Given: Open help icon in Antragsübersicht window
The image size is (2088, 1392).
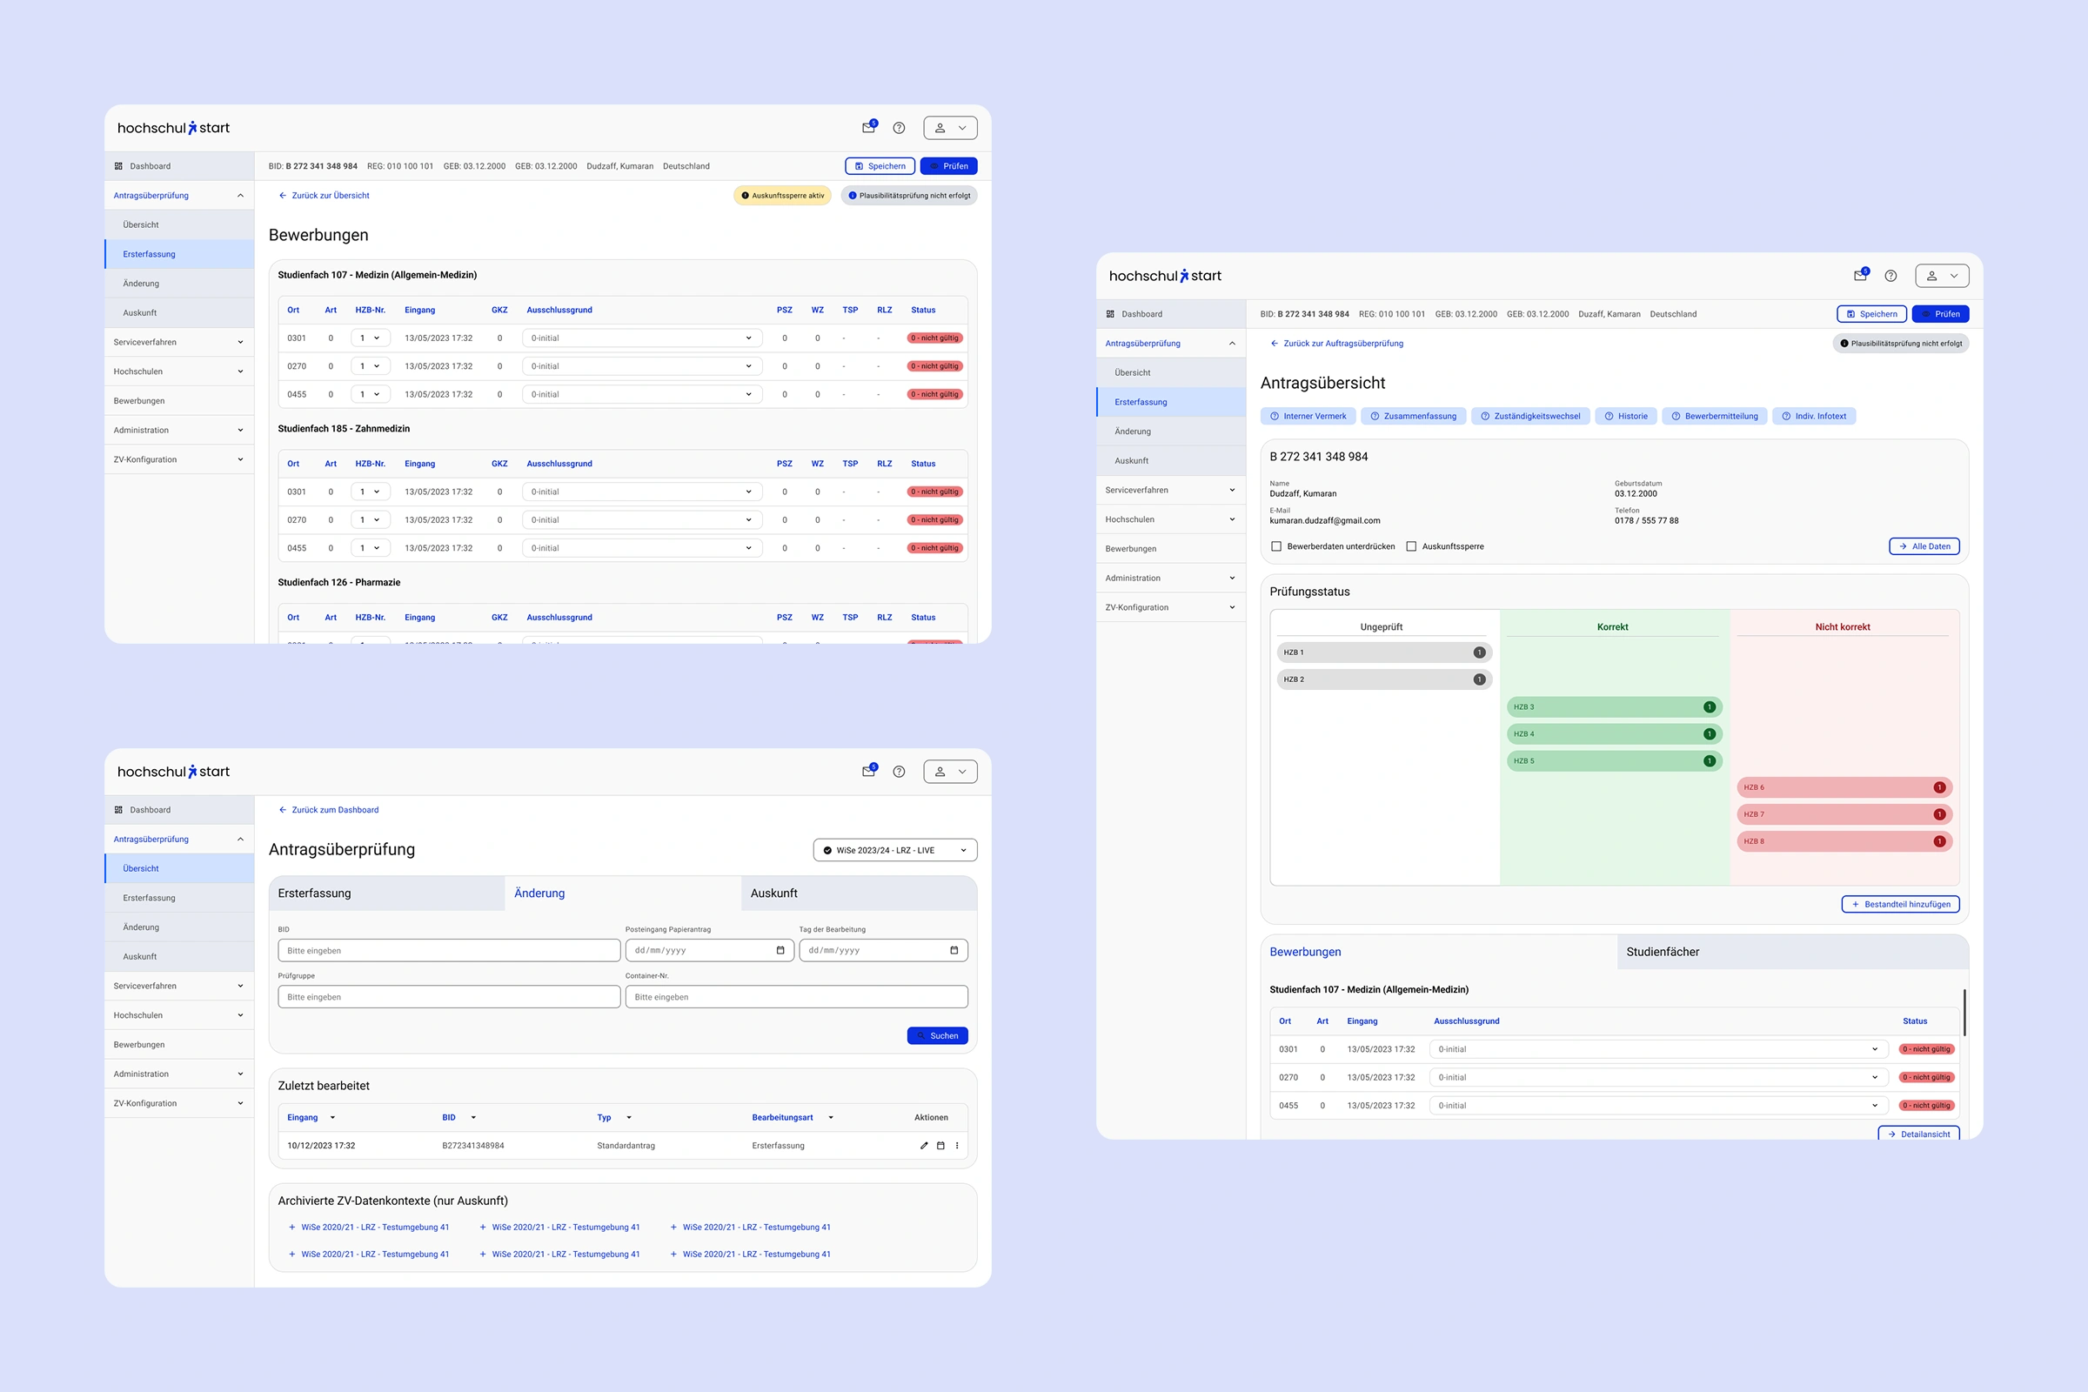Looking at the screenshot, I should (1890, 276).
